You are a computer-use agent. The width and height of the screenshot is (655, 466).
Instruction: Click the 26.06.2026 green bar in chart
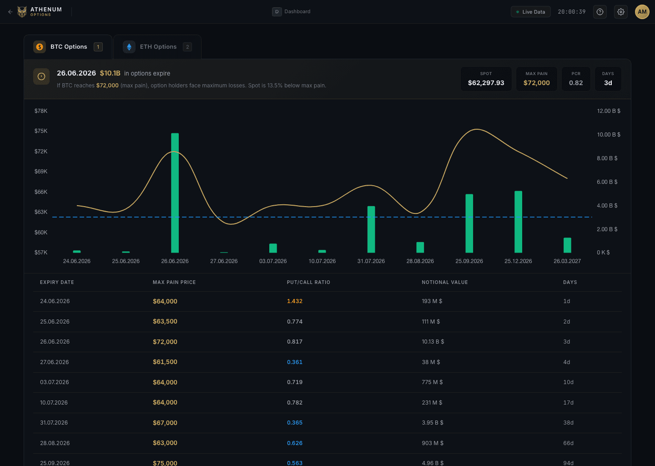click(175, 193)
